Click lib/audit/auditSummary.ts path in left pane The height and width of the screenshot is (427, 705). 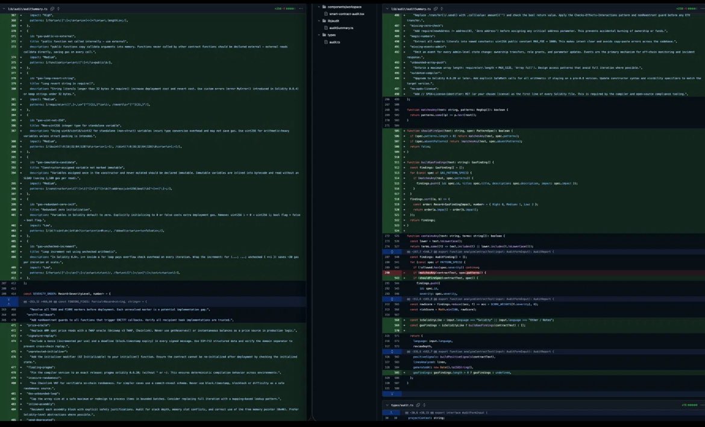point(28,8)
